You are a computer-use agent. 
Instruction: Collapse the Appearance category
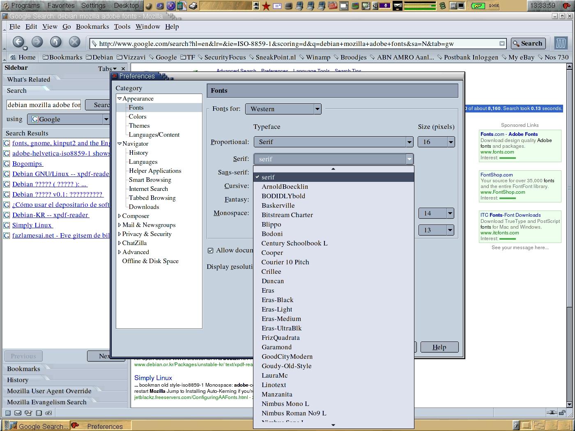coord(120,99)
